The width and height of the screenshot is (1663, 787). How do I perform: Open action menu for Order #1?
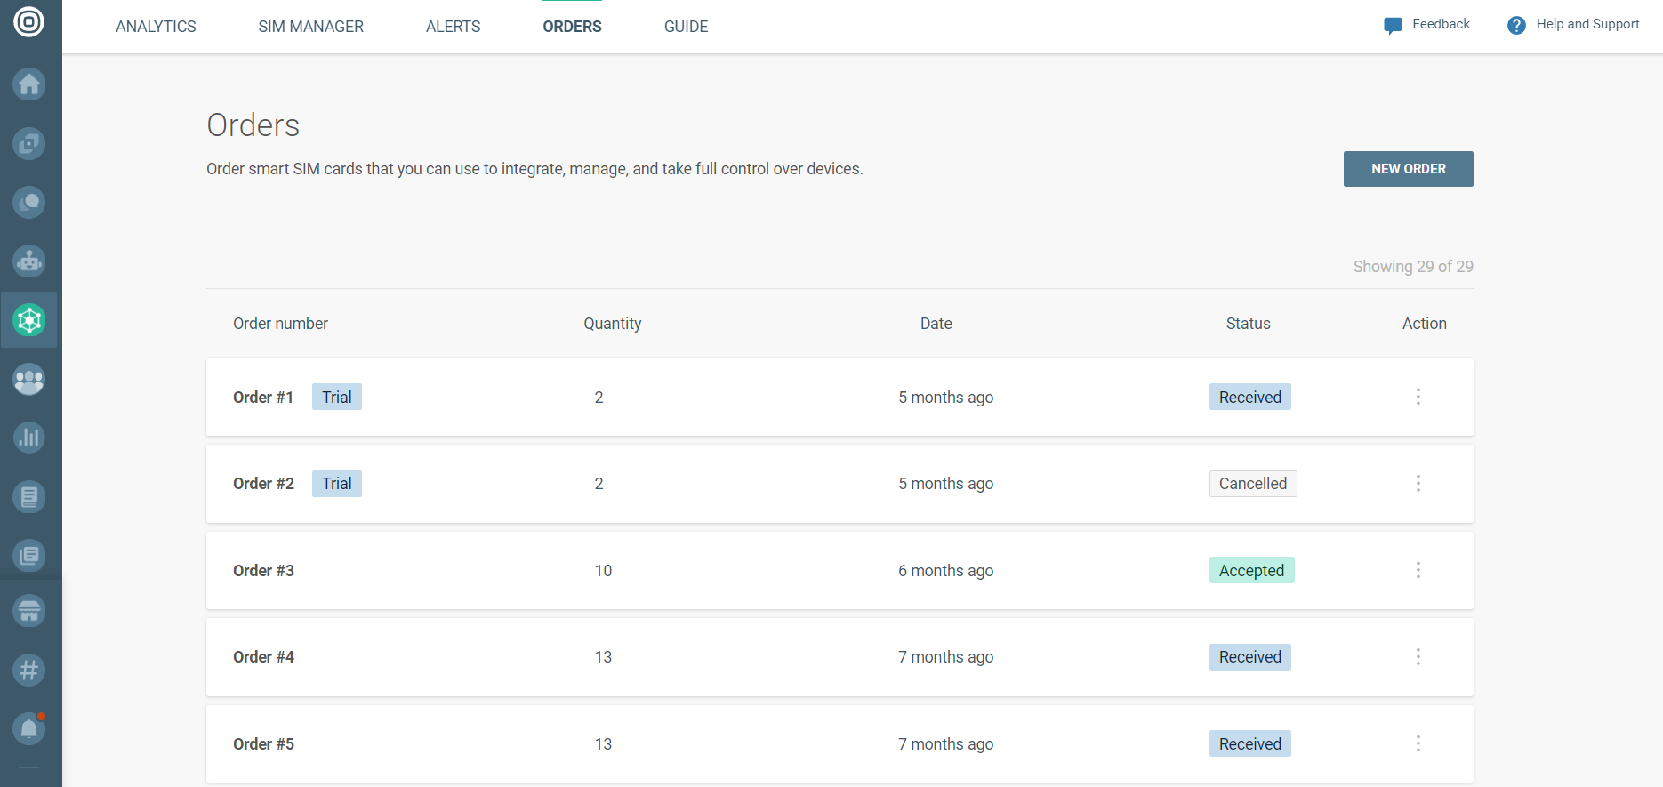(x=1418, y=397)
